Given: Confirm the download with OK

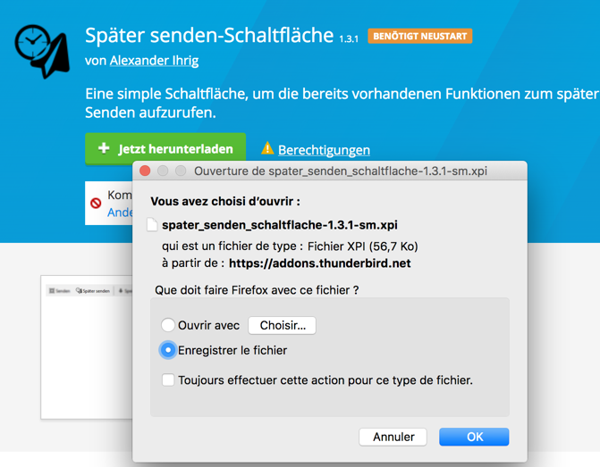Looking at the screenshot, I should [x=475, y=437].
